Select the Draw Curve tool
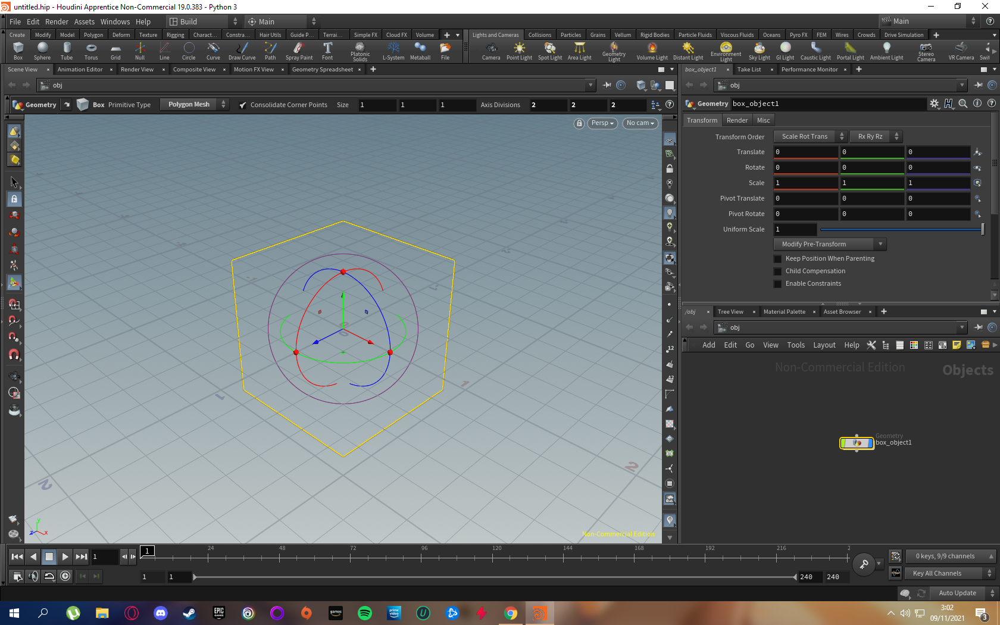The width and height of the screenshot is (1000, 625). pos(242,51)
